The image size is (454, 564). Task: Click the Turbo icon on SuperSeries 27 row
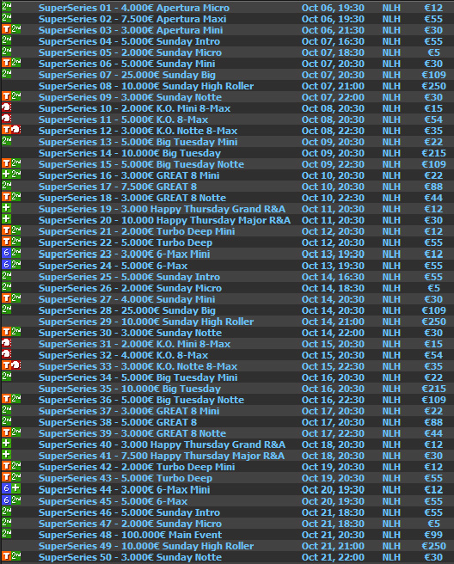(7, 298)
